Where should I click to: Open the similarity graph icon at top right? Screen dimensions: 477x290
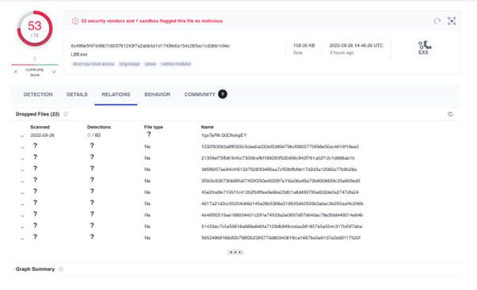pyautogui.click(x=452, y=21)
